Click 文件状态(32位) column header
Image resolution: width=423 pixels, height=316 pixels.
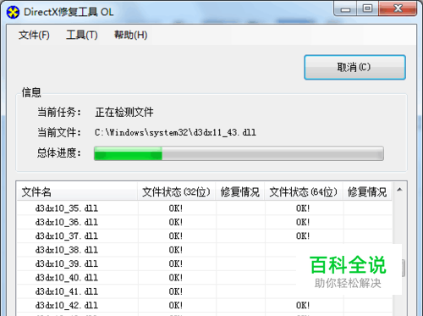click(x=177, y=192)
